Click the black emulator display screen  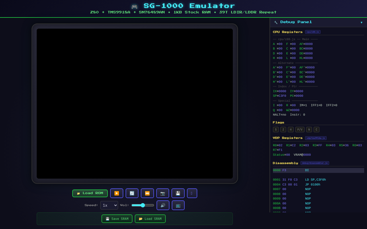pos(135,104)
